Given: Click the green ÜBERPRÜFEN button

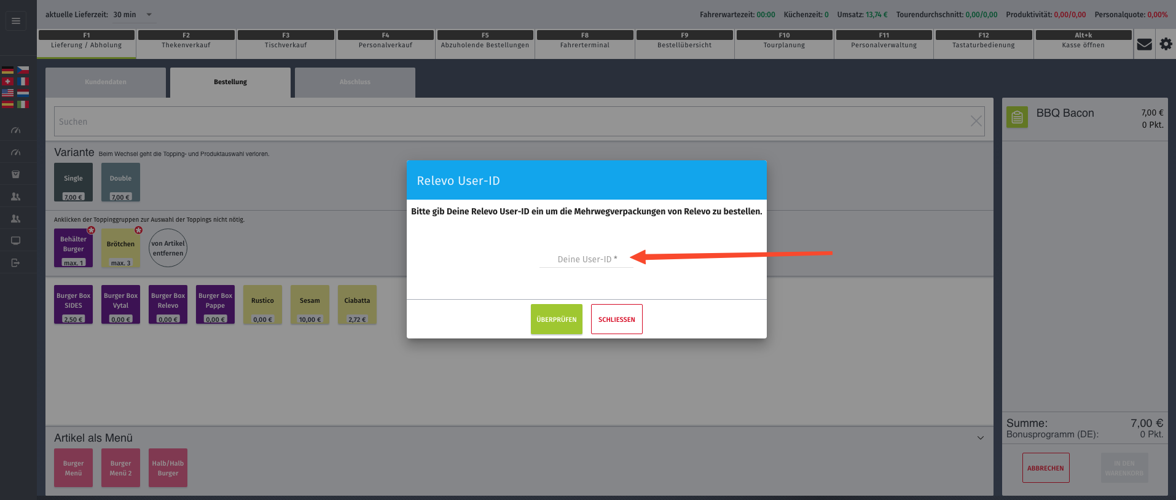Looking at the screenshot, I should coord(557,319).
